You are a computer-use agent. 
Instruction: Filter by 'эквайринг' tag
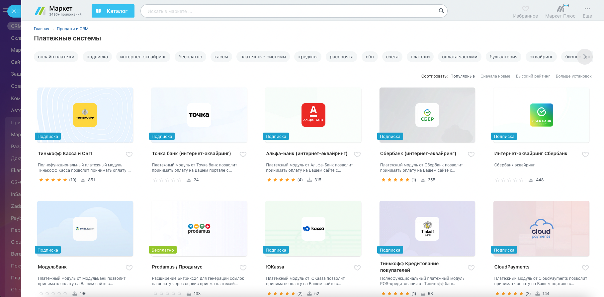(541, 57)
